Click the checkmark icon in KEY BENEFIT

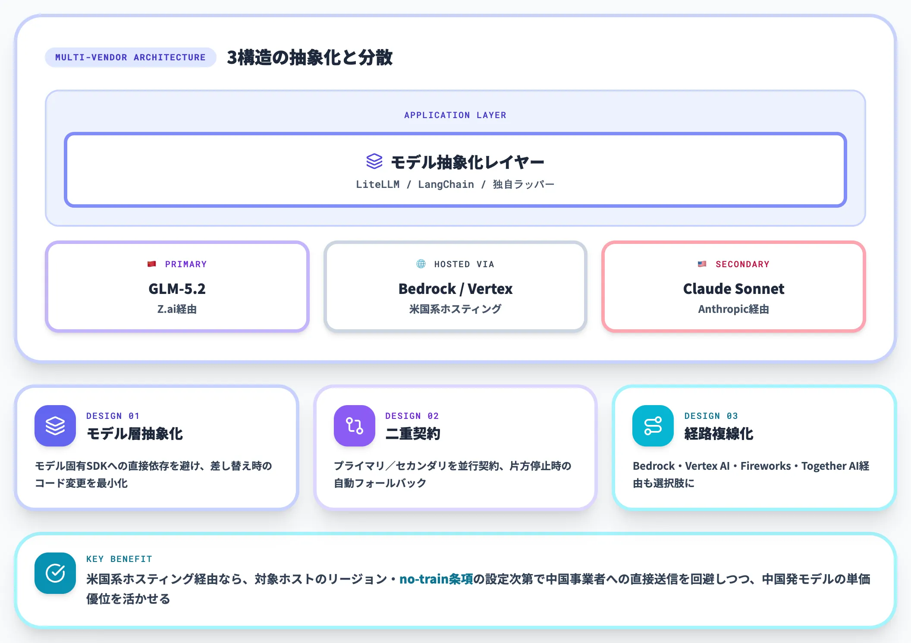tap(55, 573)
